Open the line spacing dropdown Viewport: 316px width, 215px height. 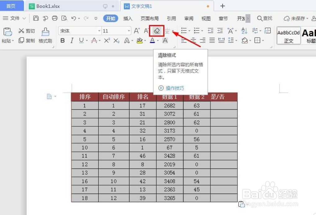click(x=232, y=40)
